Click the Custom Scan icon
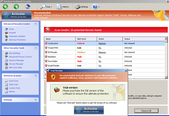The width and height of the screenshot is (169, 116). point(6,88)
